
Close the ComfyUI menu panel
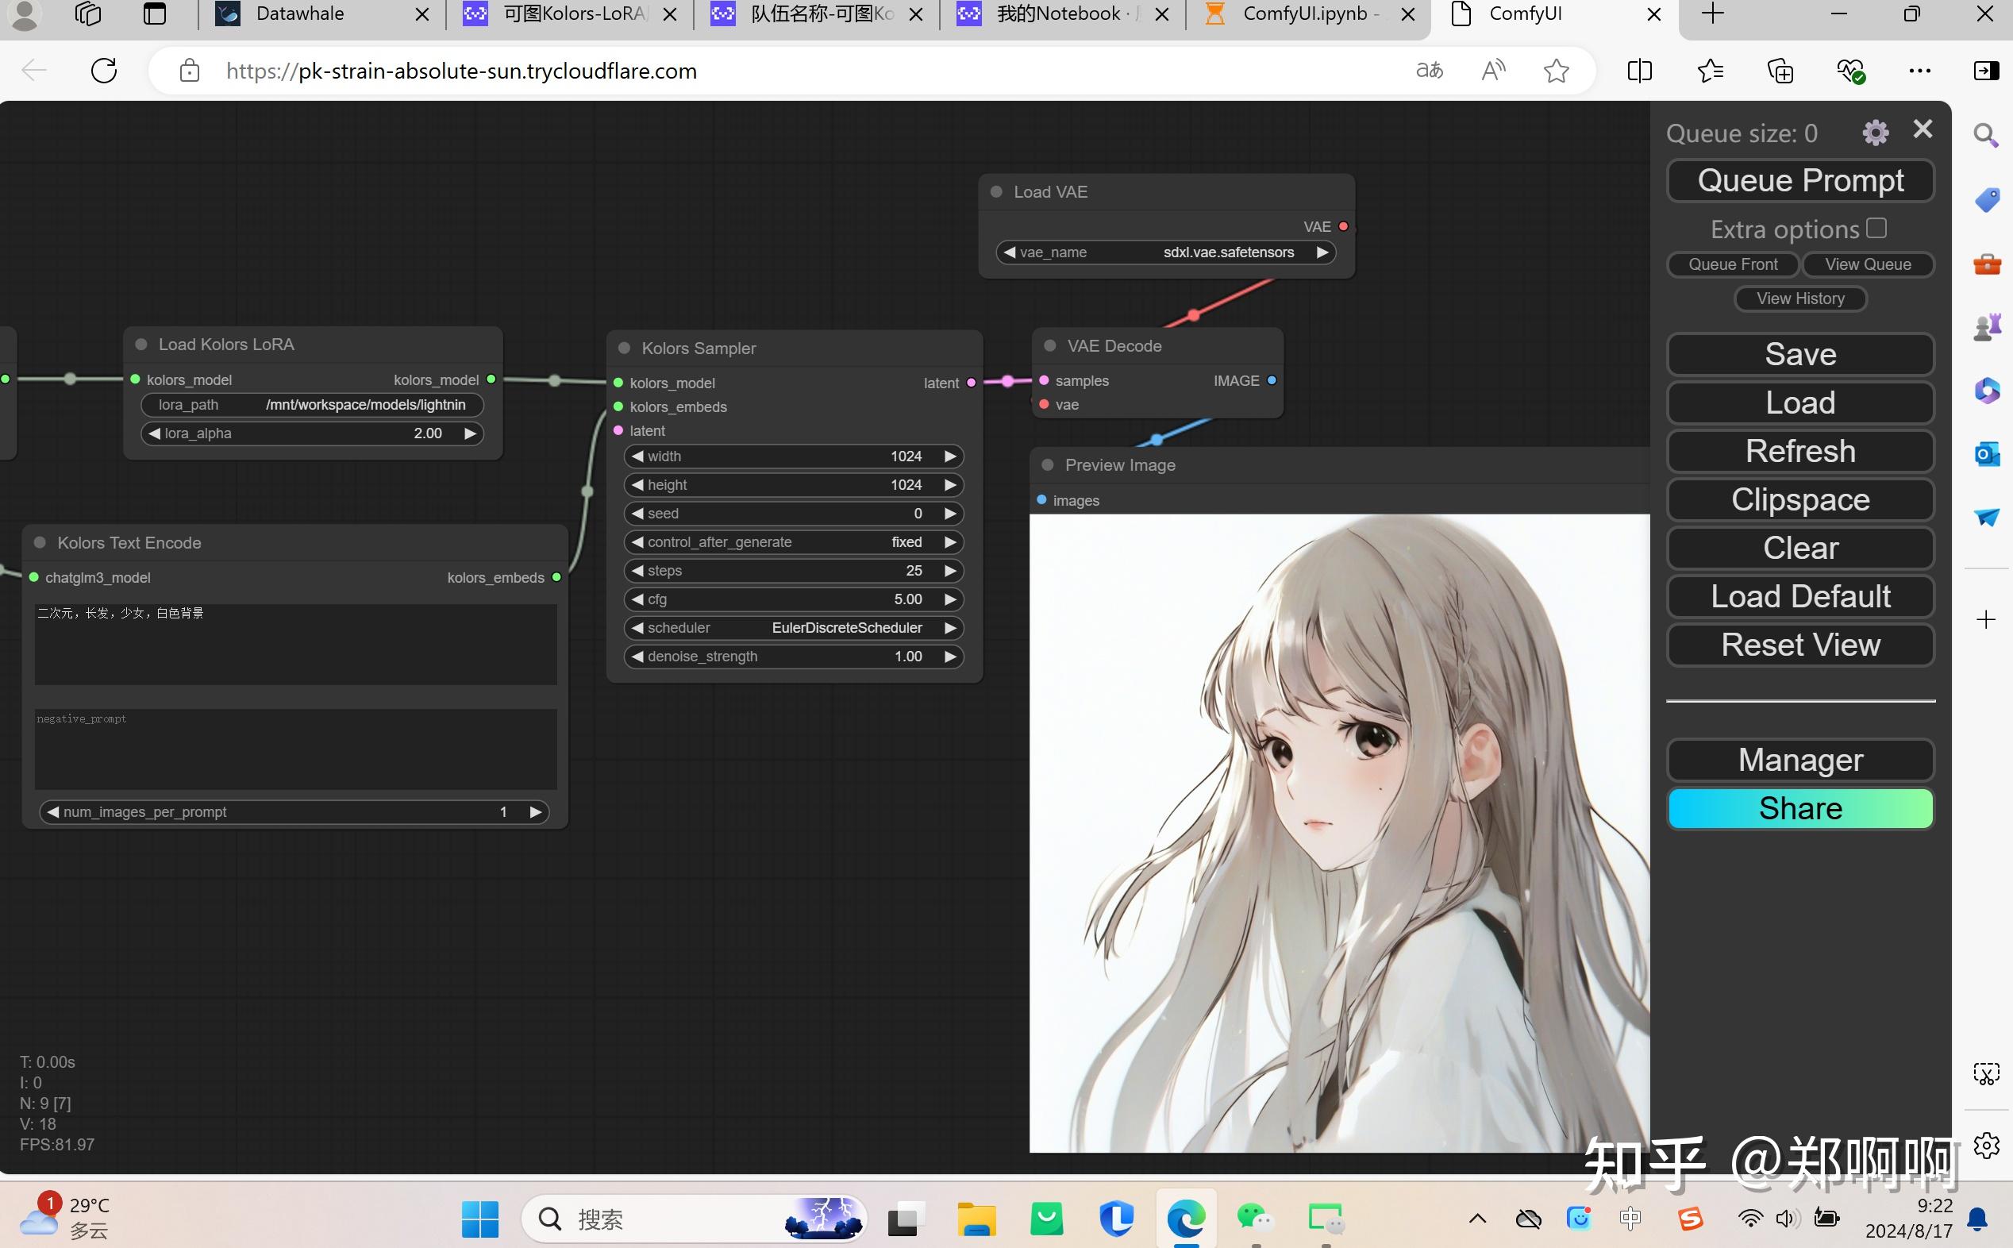1923,129
